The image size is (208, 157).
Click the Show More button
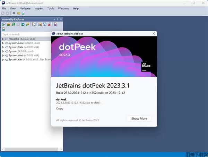pos(139,118)
